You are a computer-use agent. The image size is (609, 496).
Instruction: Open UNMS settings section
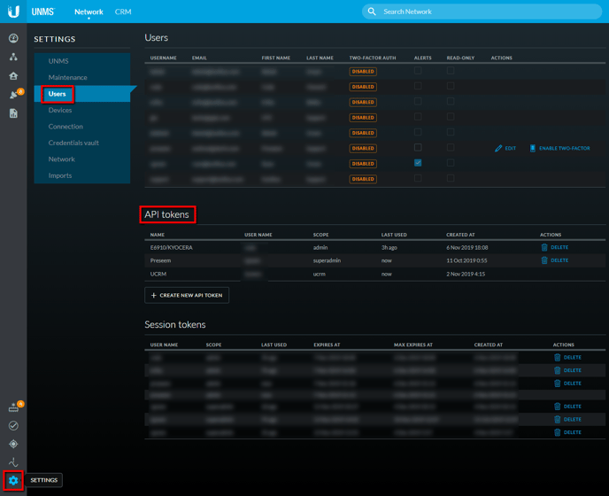[x=82, y=61]
